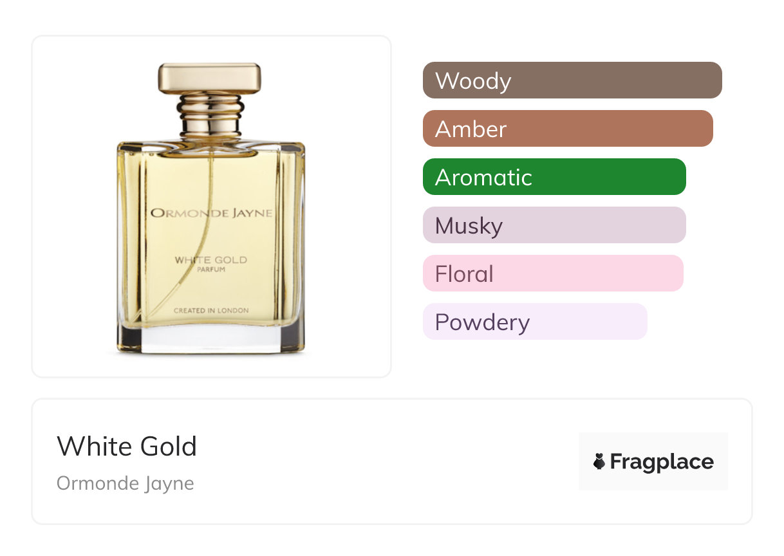
Task: Click the gold cap of the bottle
Action: 210,78
